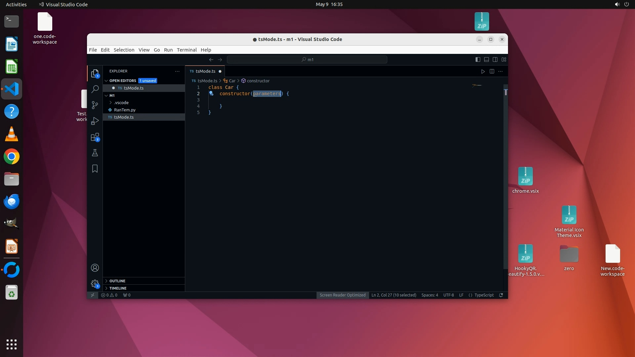Open the Selection menu

124,50
